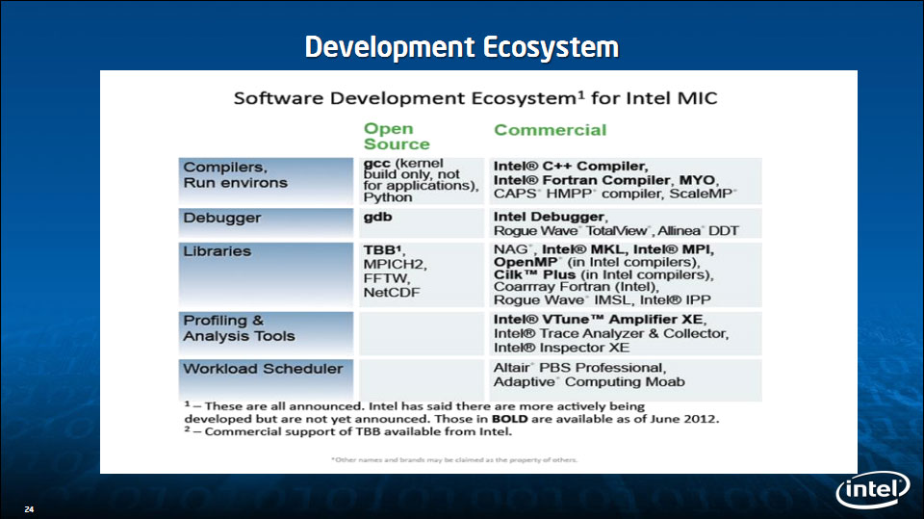Click 'Intel Trace Analyzer & Collector' line

pyautogui.click(x=611, y=333)
